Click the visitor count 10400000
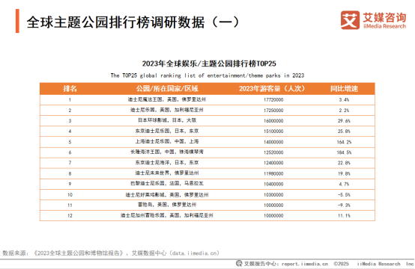Viewport: 415px width, 269px height. 273,184
